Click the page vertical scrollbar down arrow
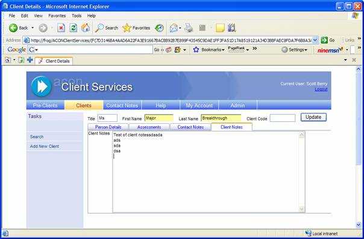The width and height of the screenshot is (364, 239). point(359,225)
